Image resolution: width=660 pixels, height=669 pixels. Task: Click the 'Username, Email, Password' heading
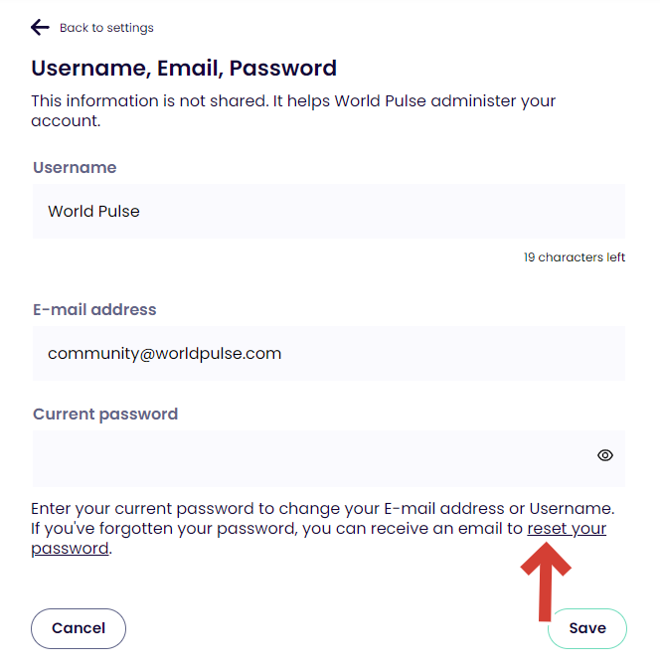184,69
